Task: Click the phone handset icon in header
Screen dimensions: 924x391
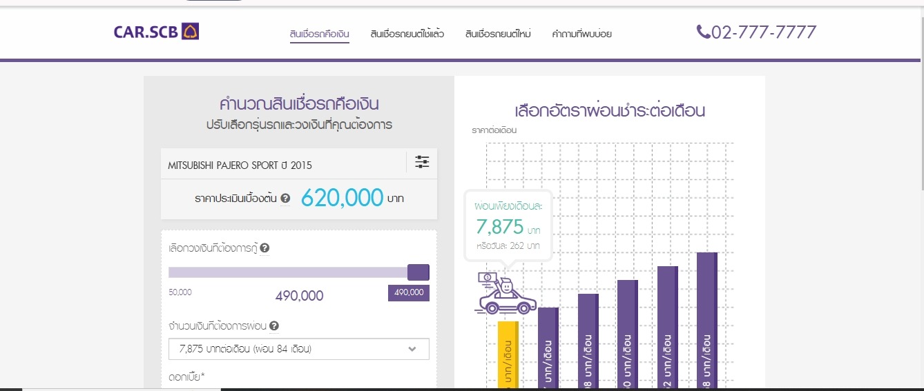Action: coord(703,32)
